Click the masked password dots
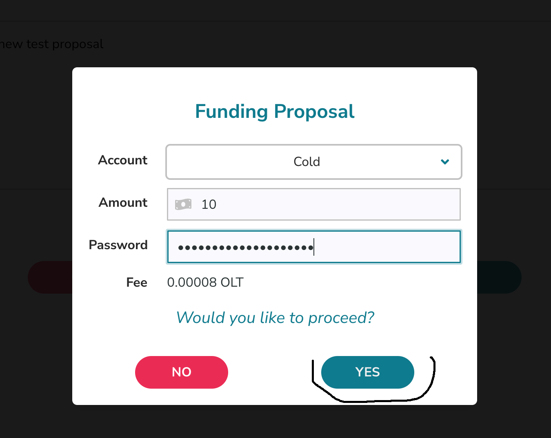 click(x=245, y=247)
